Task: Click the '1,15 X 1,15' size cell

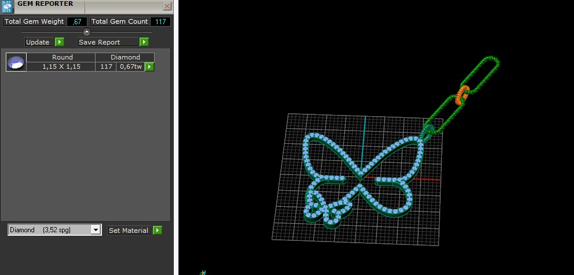Action: (61, 67)
